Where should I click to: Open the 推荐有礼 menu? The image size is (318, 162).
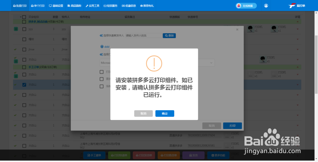[x=147, y=6]
